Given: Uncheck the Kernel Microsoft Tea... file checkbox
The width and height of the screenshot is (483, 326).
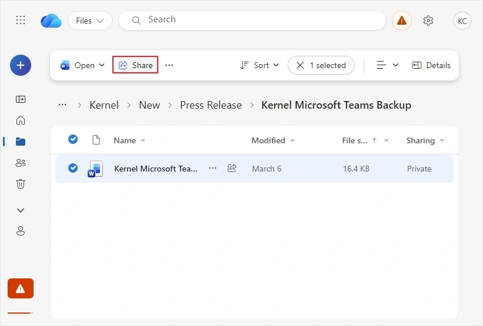Looking at the screenshot, I should pyautogui.click(x=73, y=168).
